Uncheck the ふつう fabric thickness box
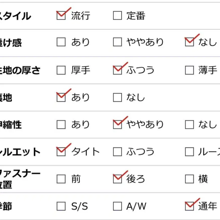 pos(117,71)
